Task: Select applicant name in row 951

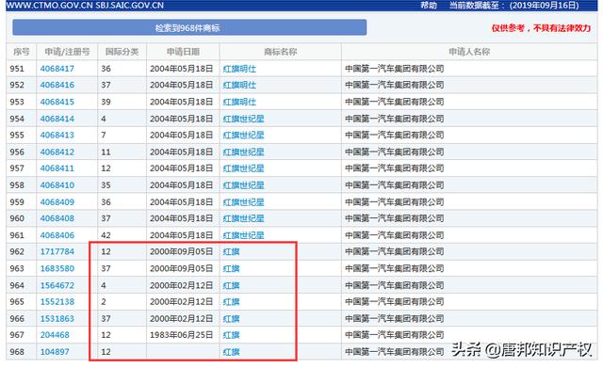Action: pos(395,69)
